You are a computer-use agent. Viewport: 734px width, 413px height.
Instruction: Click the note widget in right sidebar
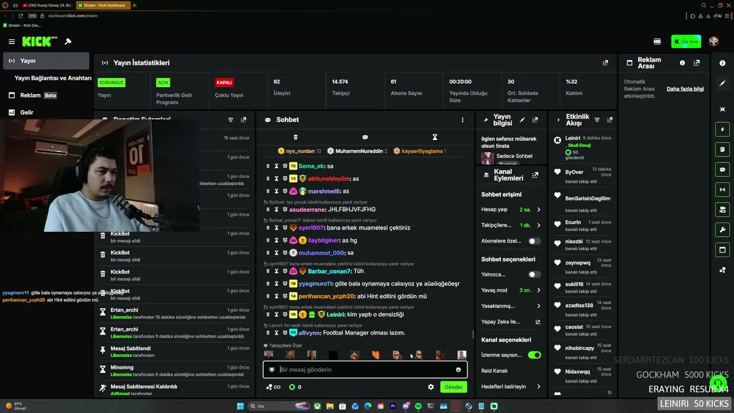point(723,149)
